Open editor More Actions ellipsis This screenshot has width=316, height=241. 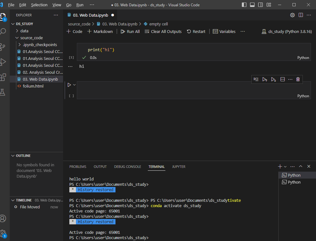309,15
